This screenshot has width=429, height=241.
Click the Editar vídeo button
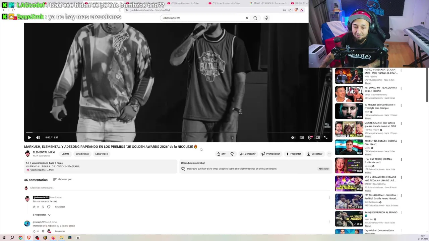pos(102,154)
